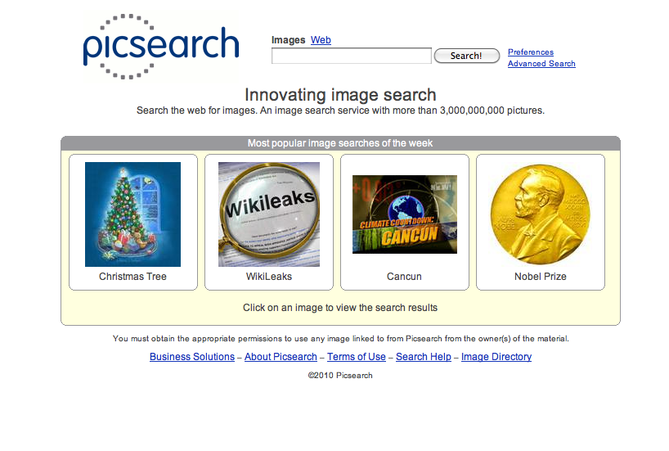Click the Christmas Tree caption text
This screenshot has height=451, width=669.
132,277
